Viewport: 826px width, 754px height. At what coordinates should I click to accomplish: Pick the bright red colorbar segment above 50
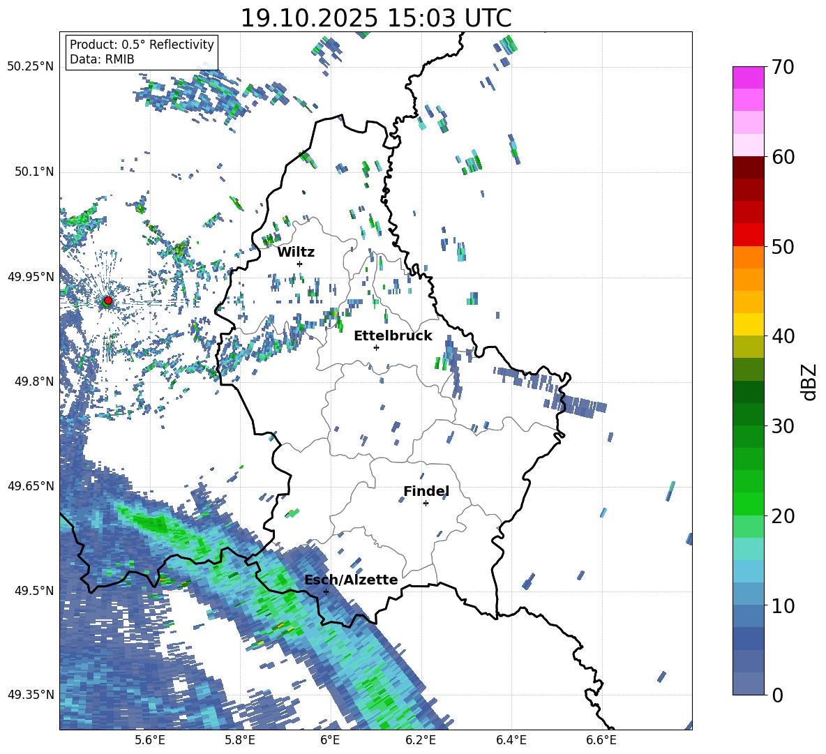(x=748, y=235)
